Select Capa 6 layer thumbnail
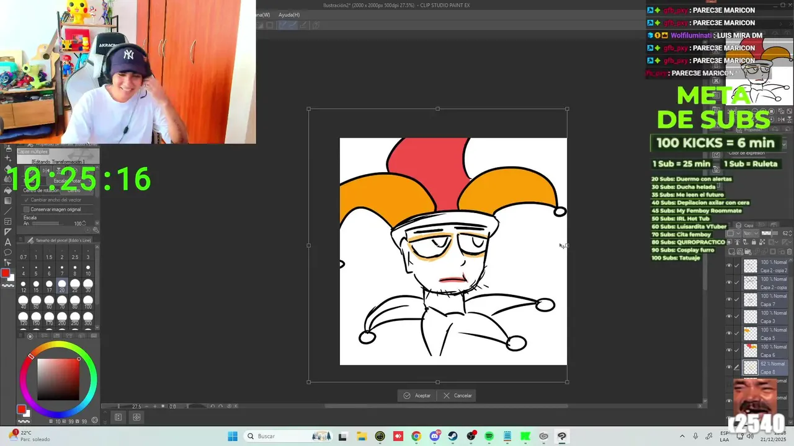Image resolution: width=794 pixels, height=446 pixels. coord(751,351)
